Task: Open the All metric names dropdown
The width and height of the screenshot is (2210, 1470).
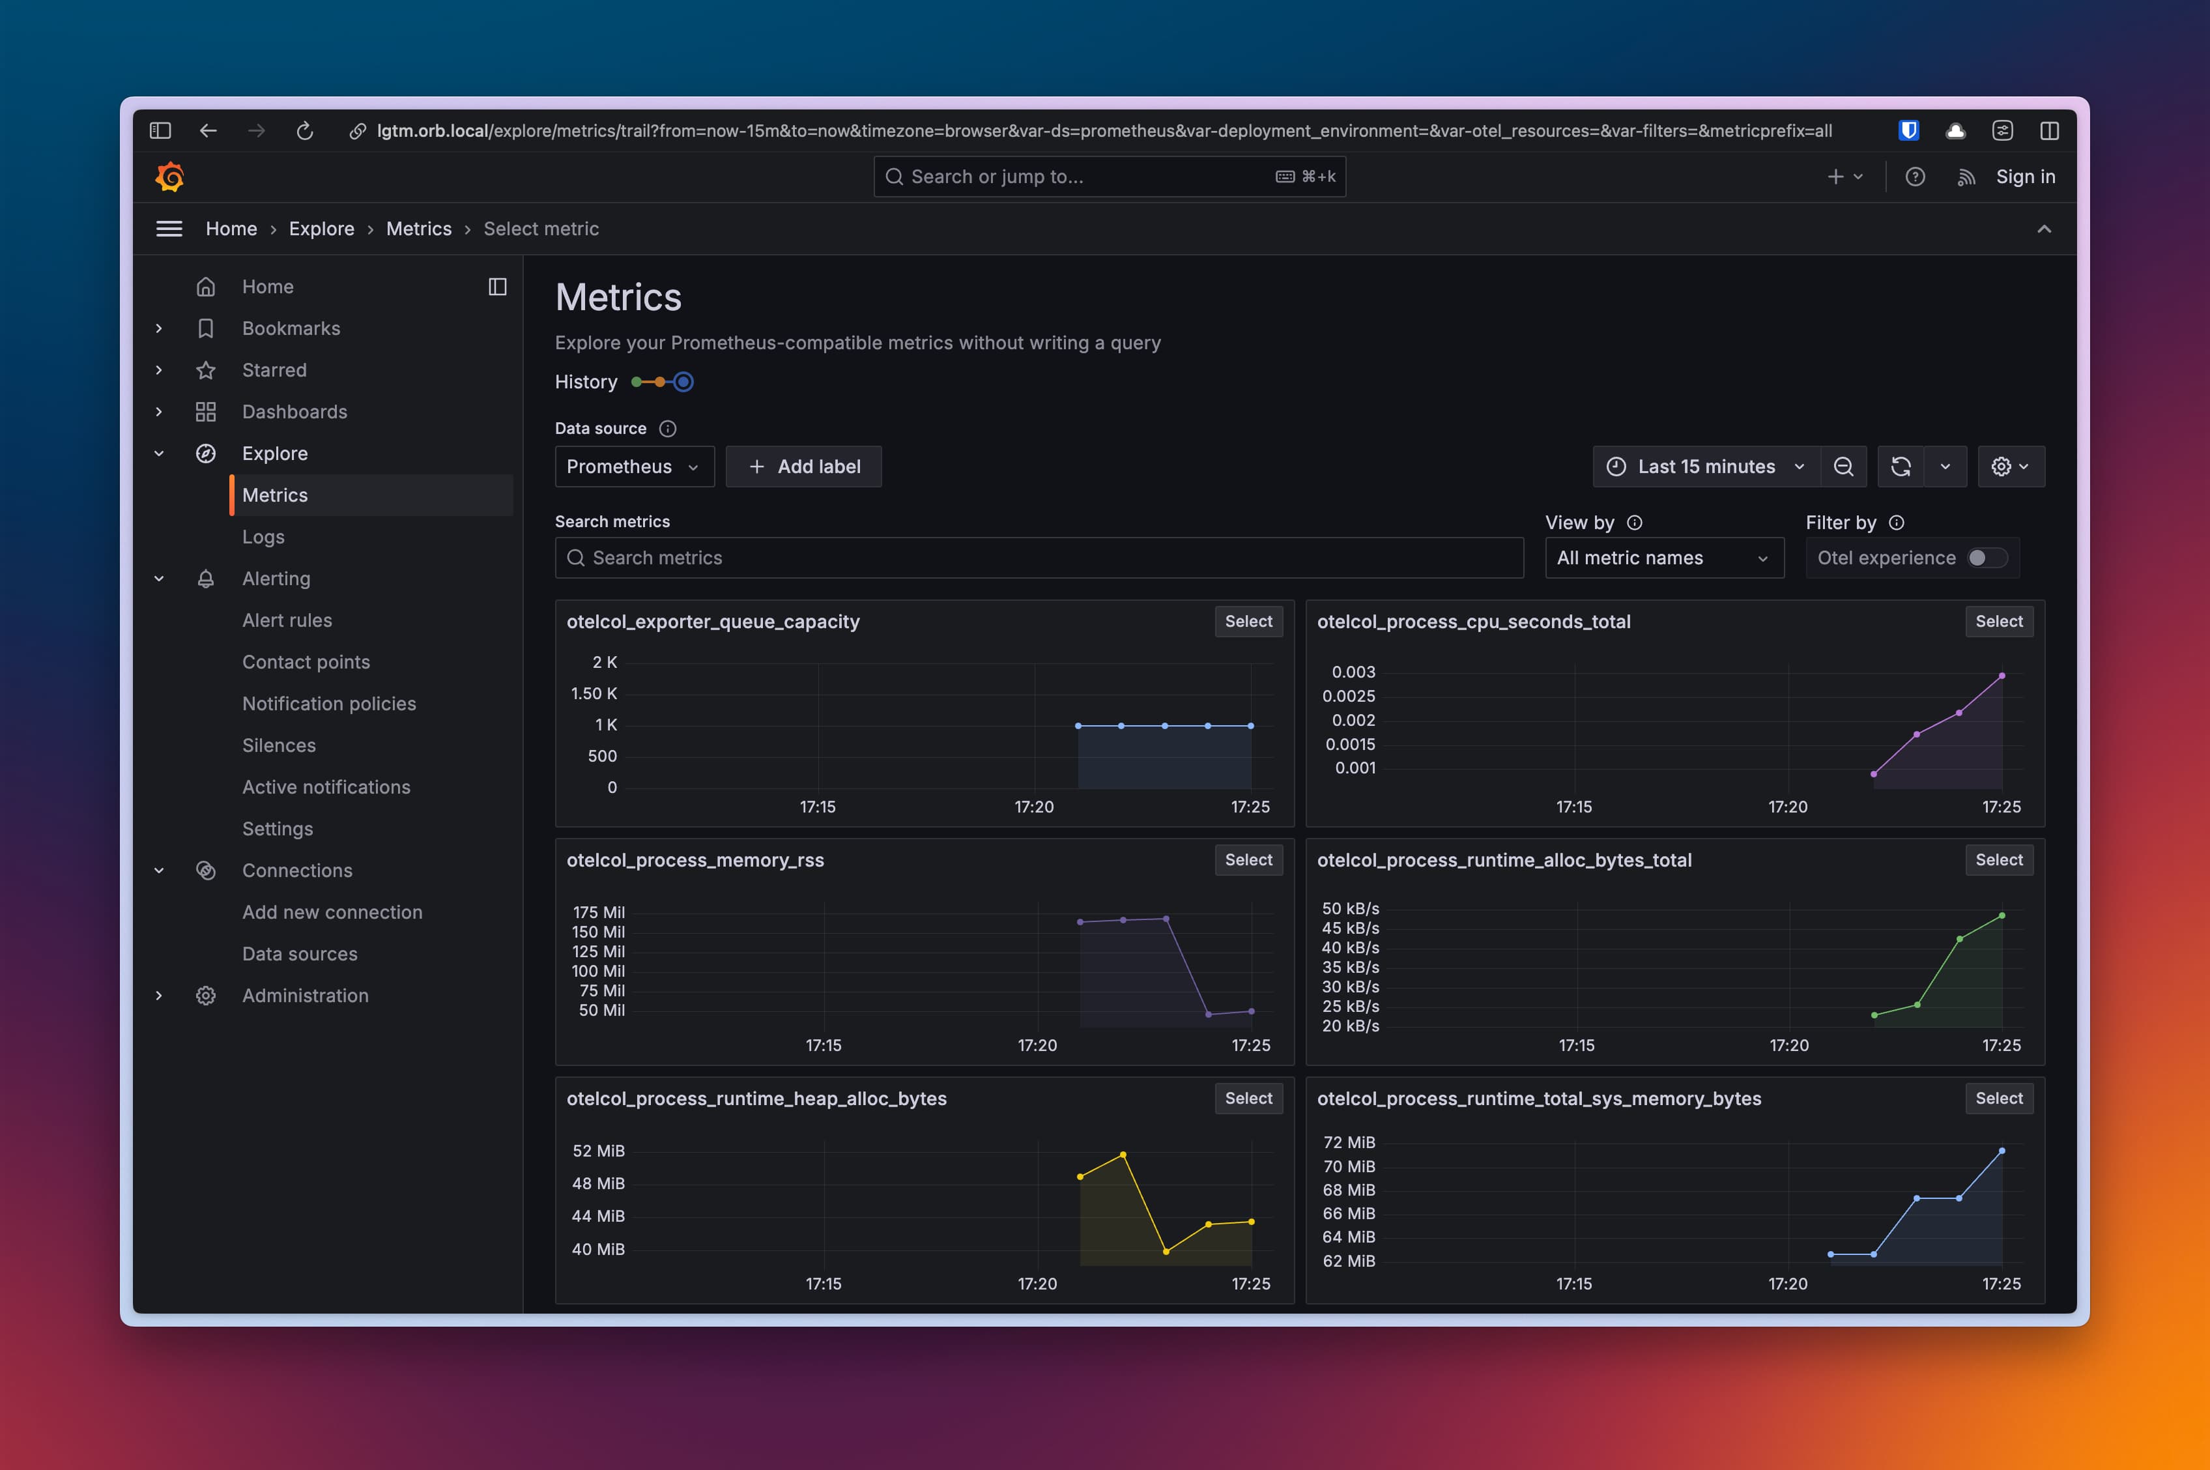Action: (1663, 558)
